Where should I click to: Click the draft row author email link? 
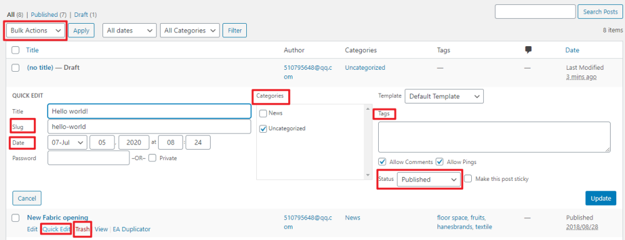point(307,72)
